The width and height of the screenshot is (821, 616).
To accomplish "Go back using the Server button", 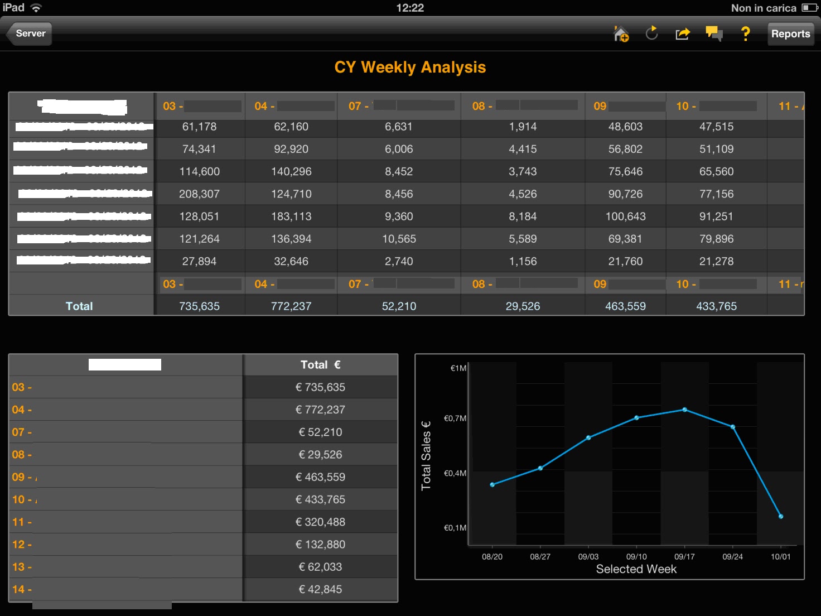I will [29, 33].
